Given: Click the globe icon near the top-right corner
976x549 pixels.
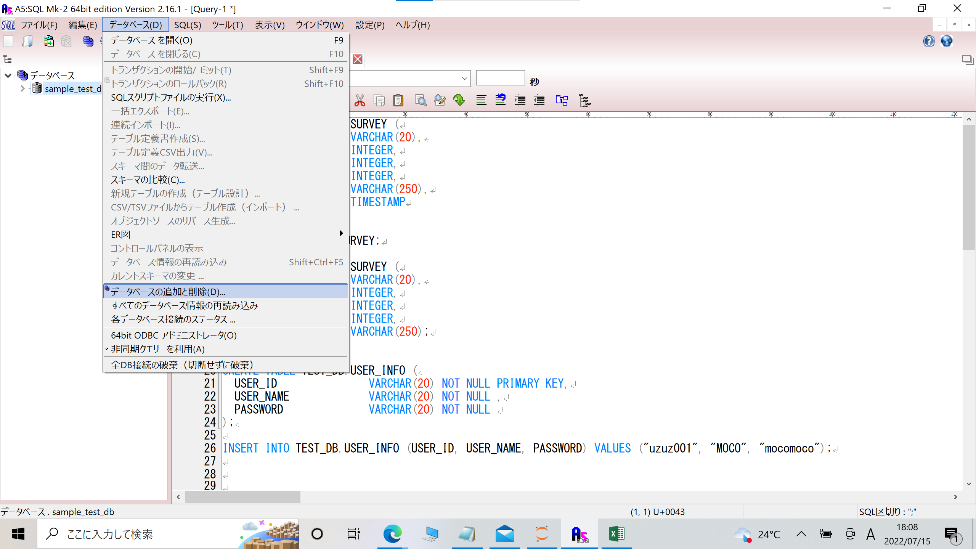Looking at the screenshot, I should click(x=947, y=41).
